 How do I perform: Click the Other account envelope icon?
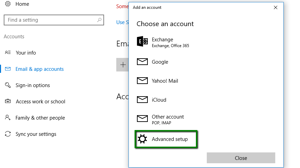click(142, 119)
